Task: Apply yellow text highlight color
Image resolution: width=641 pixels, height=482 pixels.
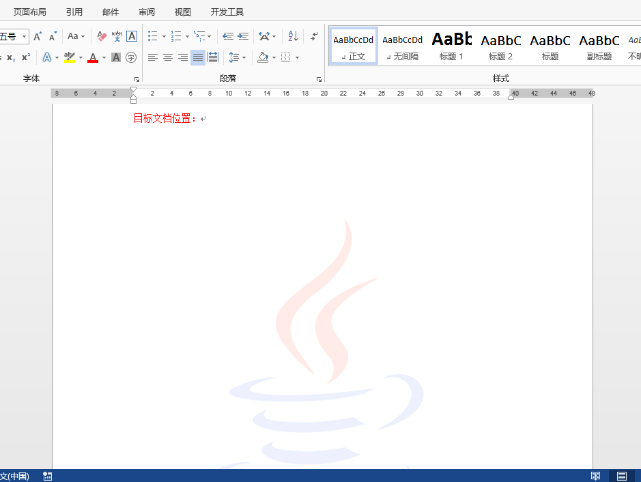Action: [70, 57]
